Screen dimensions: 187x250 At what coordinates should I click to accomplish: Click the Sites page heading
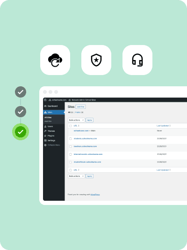click(x=71, y=107)
